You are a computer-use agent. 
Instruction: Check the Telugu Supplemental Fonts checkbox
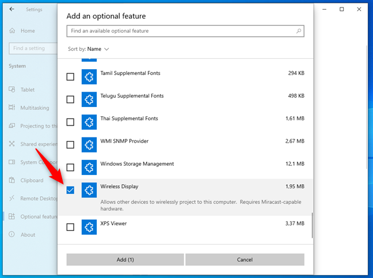point(70,100)
